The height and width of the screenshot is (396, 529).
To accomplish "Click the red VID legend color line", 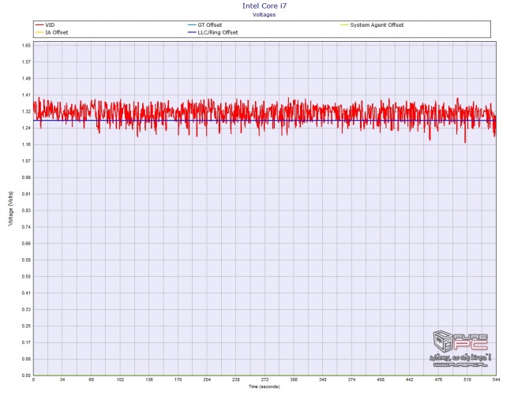I will (39, 25).
